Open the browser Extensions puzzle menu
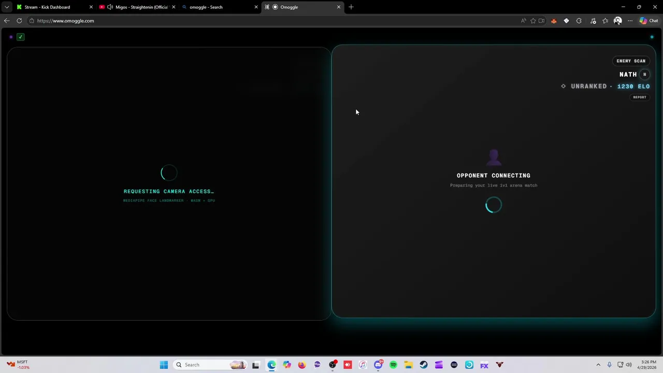The width and height of the screenshot is (663, 373). (x=579, y=21)
